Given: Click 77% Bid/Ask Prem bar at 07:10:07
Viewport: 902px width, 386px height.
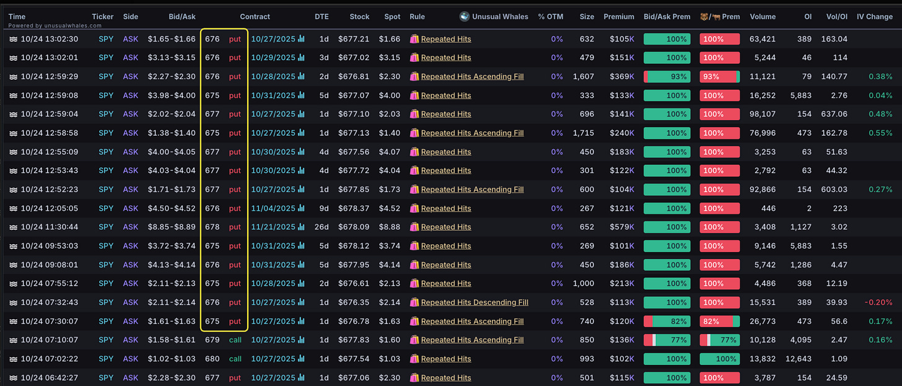Looking at the screenshot, I should [x=667, y=340].
